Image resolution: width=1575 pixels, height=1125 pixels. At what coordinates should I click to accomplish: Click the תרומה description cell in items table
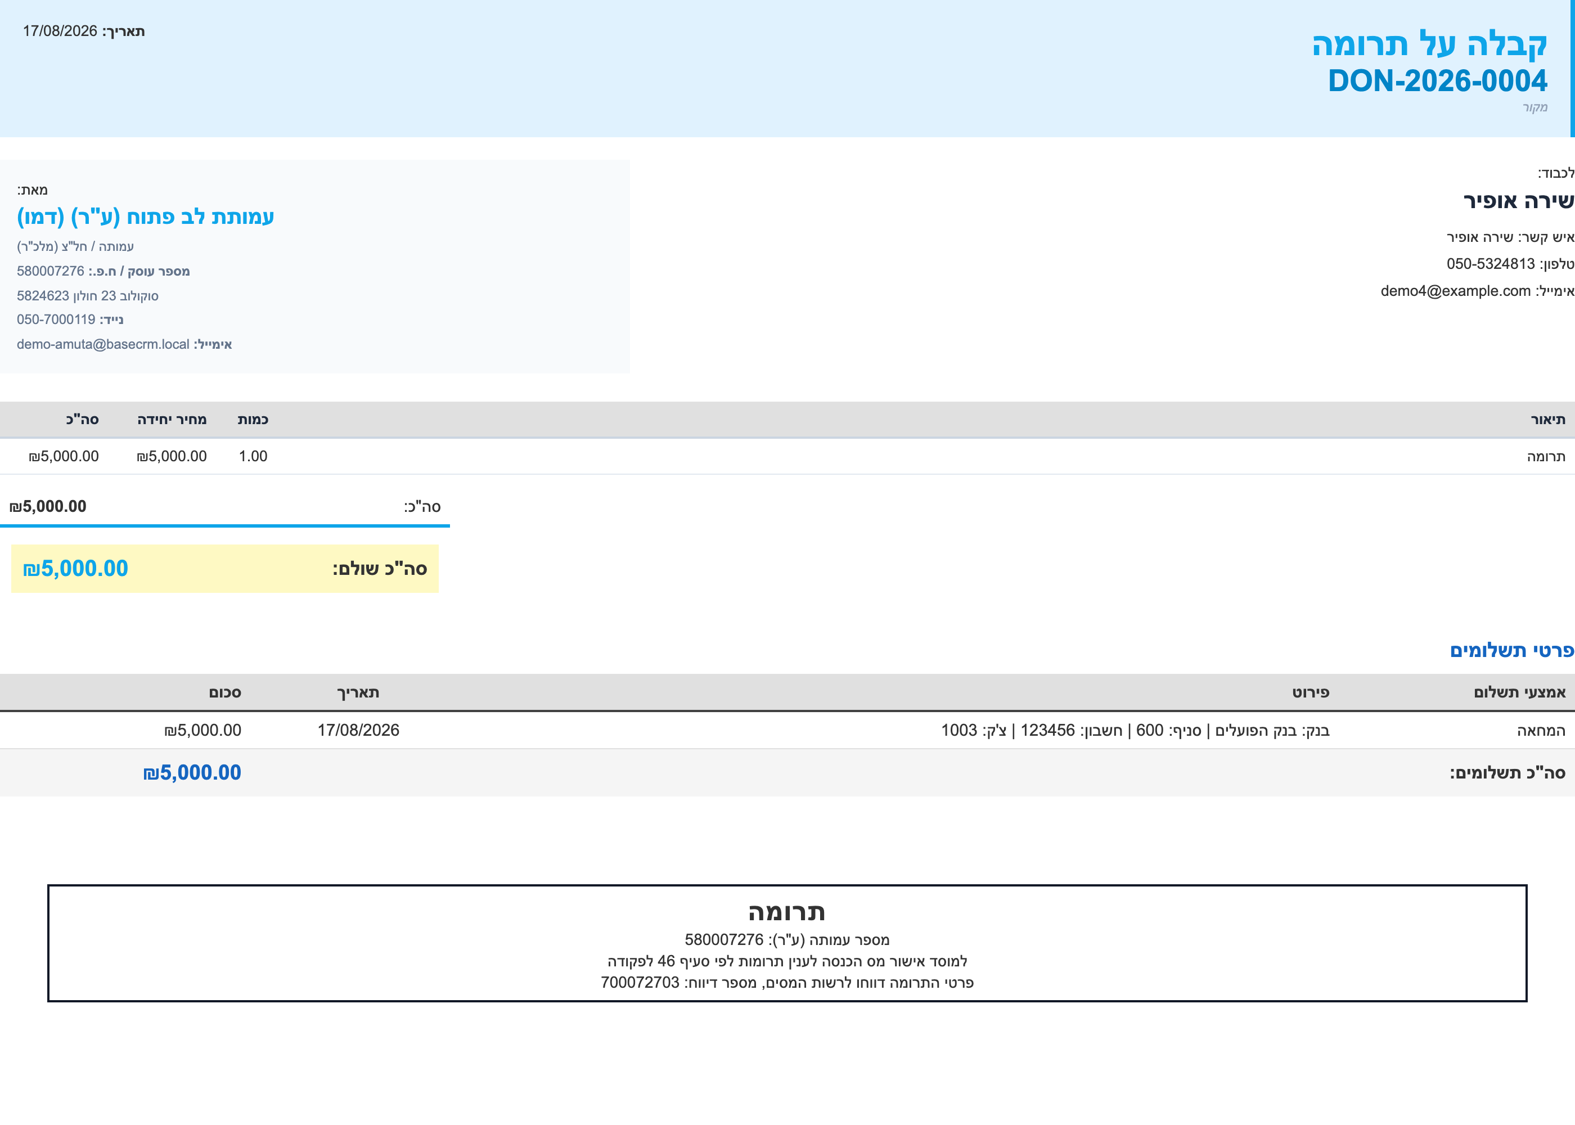1546,457
